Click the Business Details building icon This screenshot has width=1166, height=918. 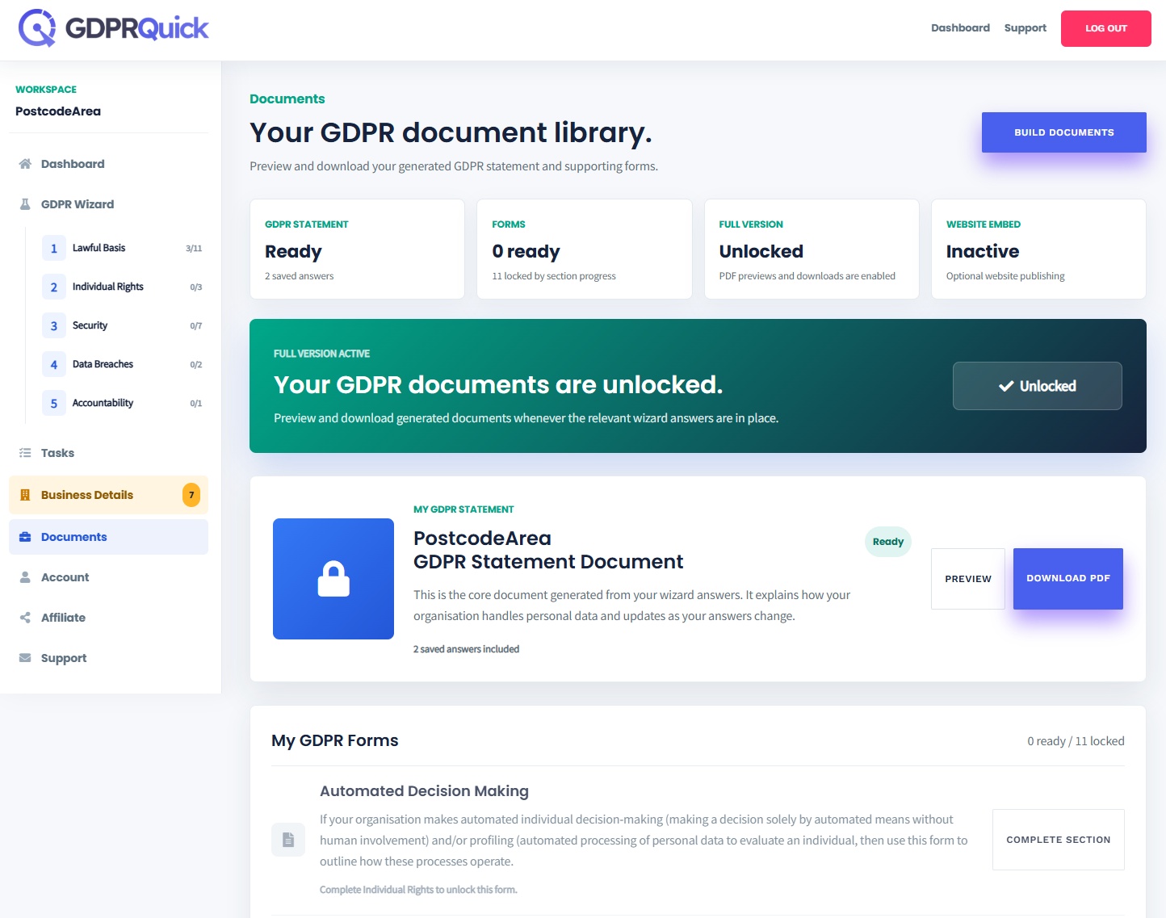25,495
